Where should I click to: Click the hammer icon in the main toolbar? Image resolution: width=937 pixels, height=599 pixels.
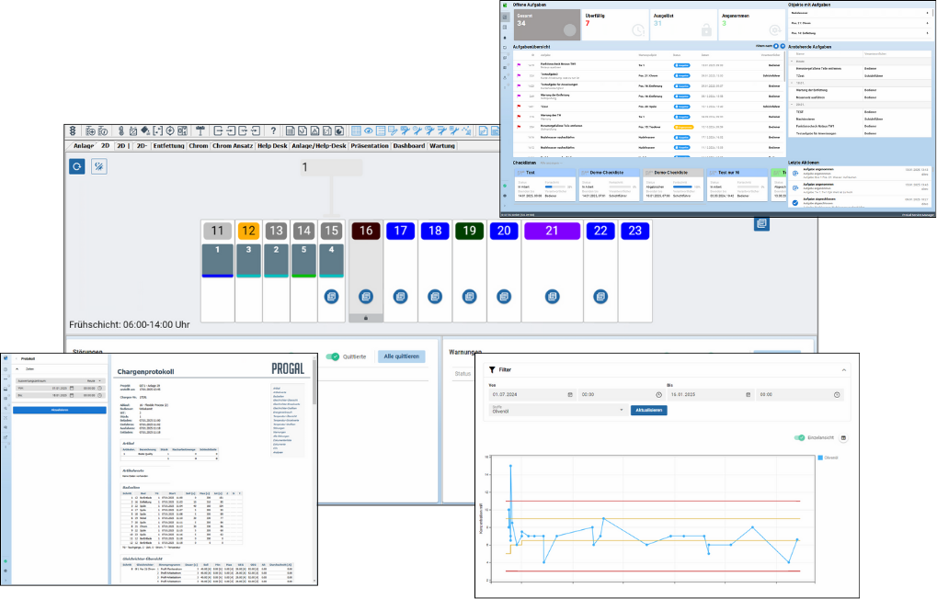(200, 130)
